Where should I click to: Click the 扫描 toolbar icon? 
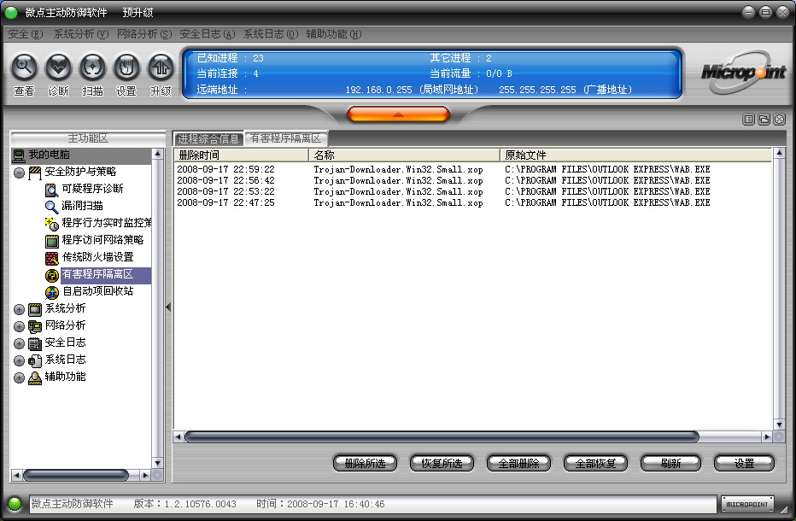92,67
